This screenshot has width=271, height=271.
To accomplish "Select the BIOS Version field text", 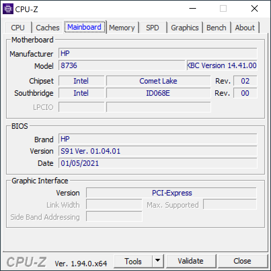I will 158,151.
